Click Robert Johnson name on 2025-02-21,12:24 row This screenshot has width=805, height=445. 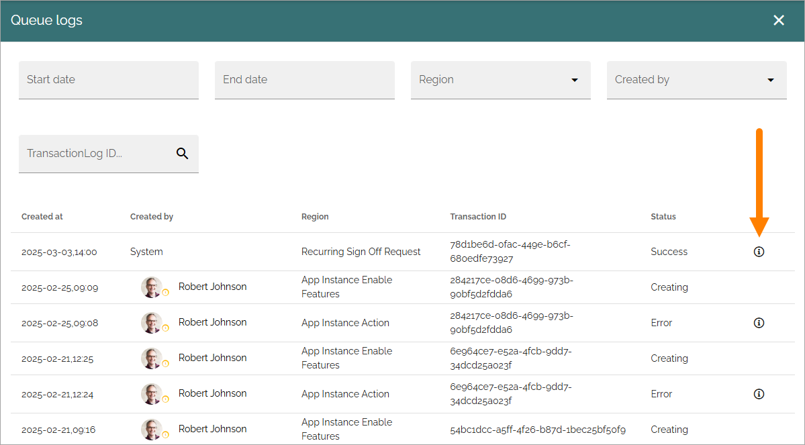point(213,393)
